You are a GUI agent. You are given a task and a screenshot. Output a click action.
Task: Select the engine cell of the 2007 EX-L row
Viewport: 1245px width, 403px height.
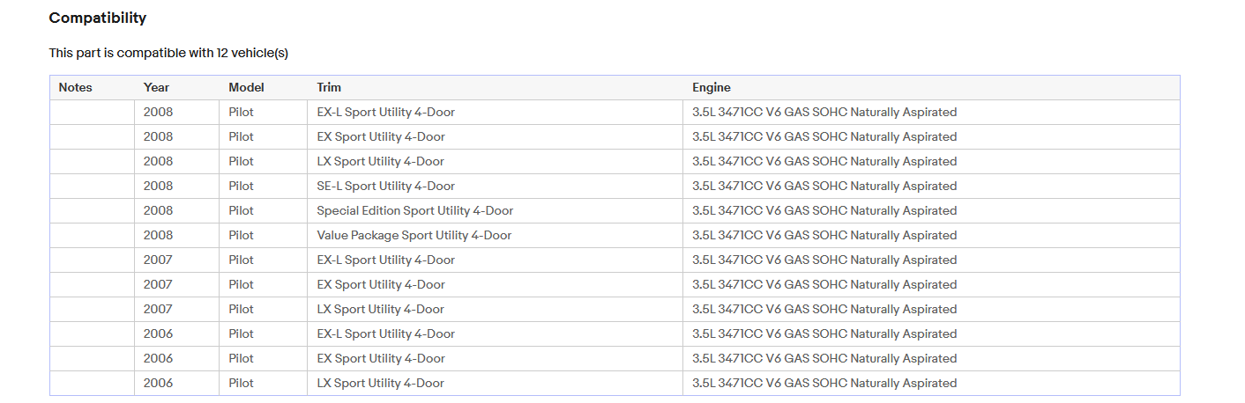point(931,260)
